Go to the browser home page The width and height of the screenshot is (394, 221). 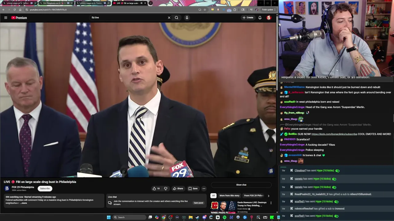coord(20,10)
